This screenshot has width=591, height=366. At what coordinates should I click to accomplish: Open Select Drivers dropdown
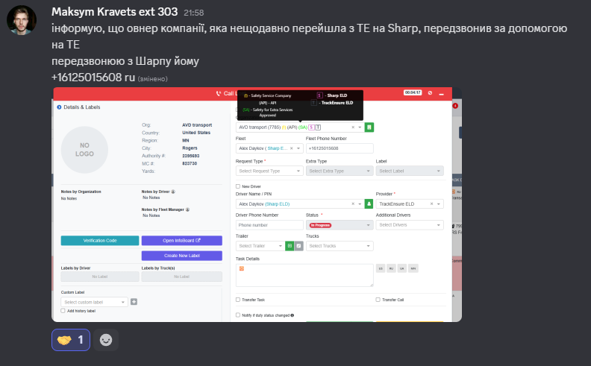pos(410,225)
